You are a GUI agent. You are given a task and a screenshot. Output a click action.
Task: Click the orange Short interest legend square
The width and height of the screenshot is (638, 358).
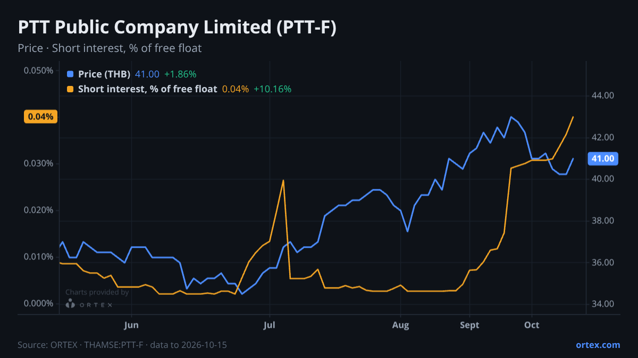(x=70, y=89)
